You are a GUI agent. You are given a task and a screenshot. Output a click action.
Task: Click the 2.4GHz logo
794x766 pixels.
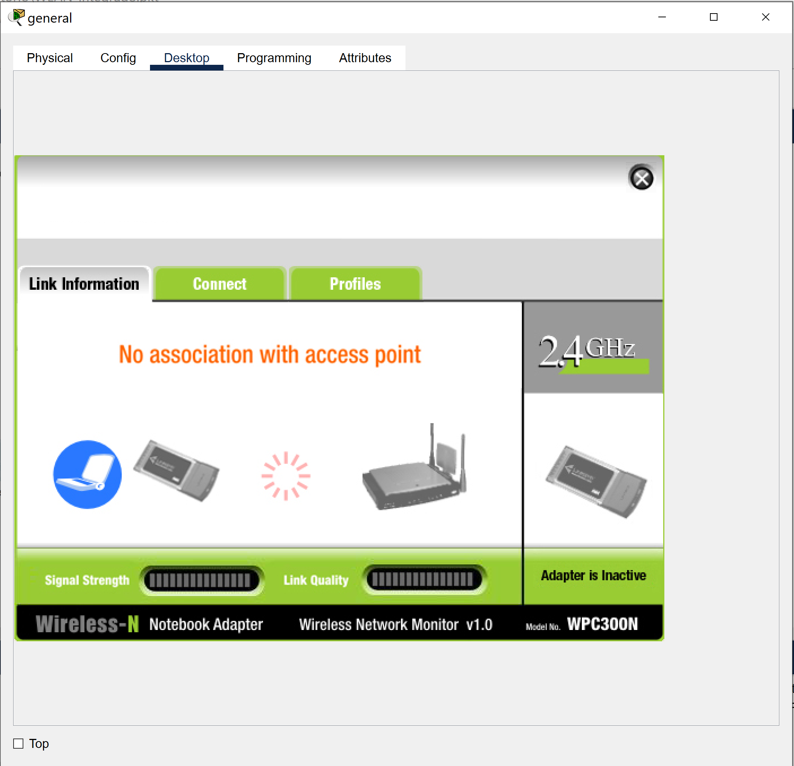(592, 351)
